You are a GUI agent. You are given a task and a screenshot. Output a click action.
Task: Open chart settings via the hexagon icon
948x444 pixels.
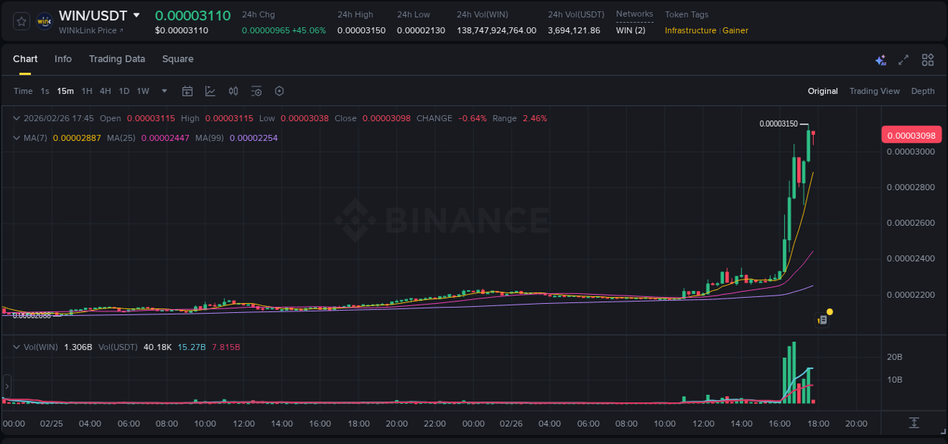278,91
